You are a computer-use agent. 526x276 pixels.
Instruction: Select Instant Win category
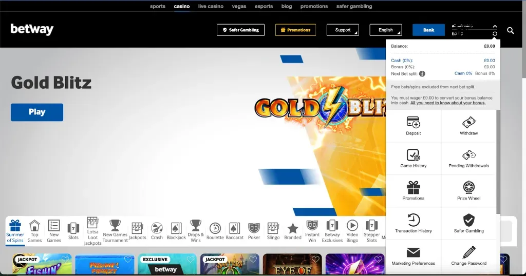(x=312, y=231)
